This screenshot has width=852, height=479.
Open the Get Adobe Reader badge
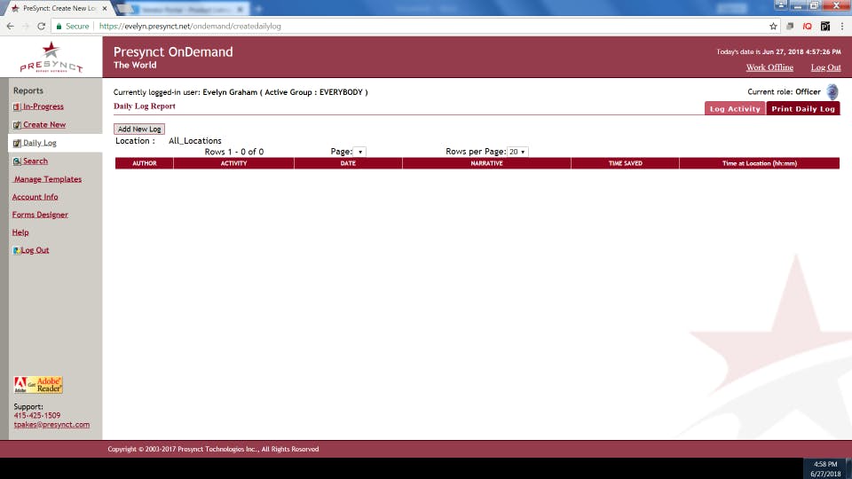38,384
